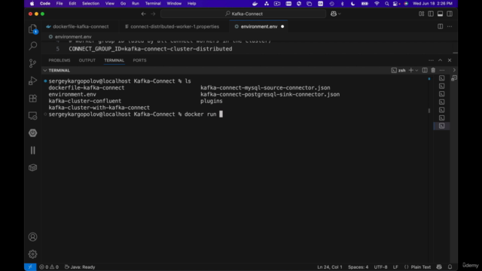Open the Search view in activity bar
Screen dimensions: 482x271
click(32, 46)
